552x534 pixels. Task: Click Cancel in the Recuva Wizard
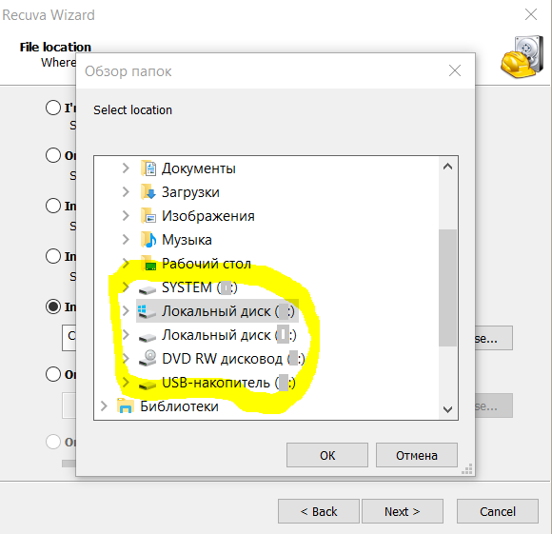(x=498, y=511)
